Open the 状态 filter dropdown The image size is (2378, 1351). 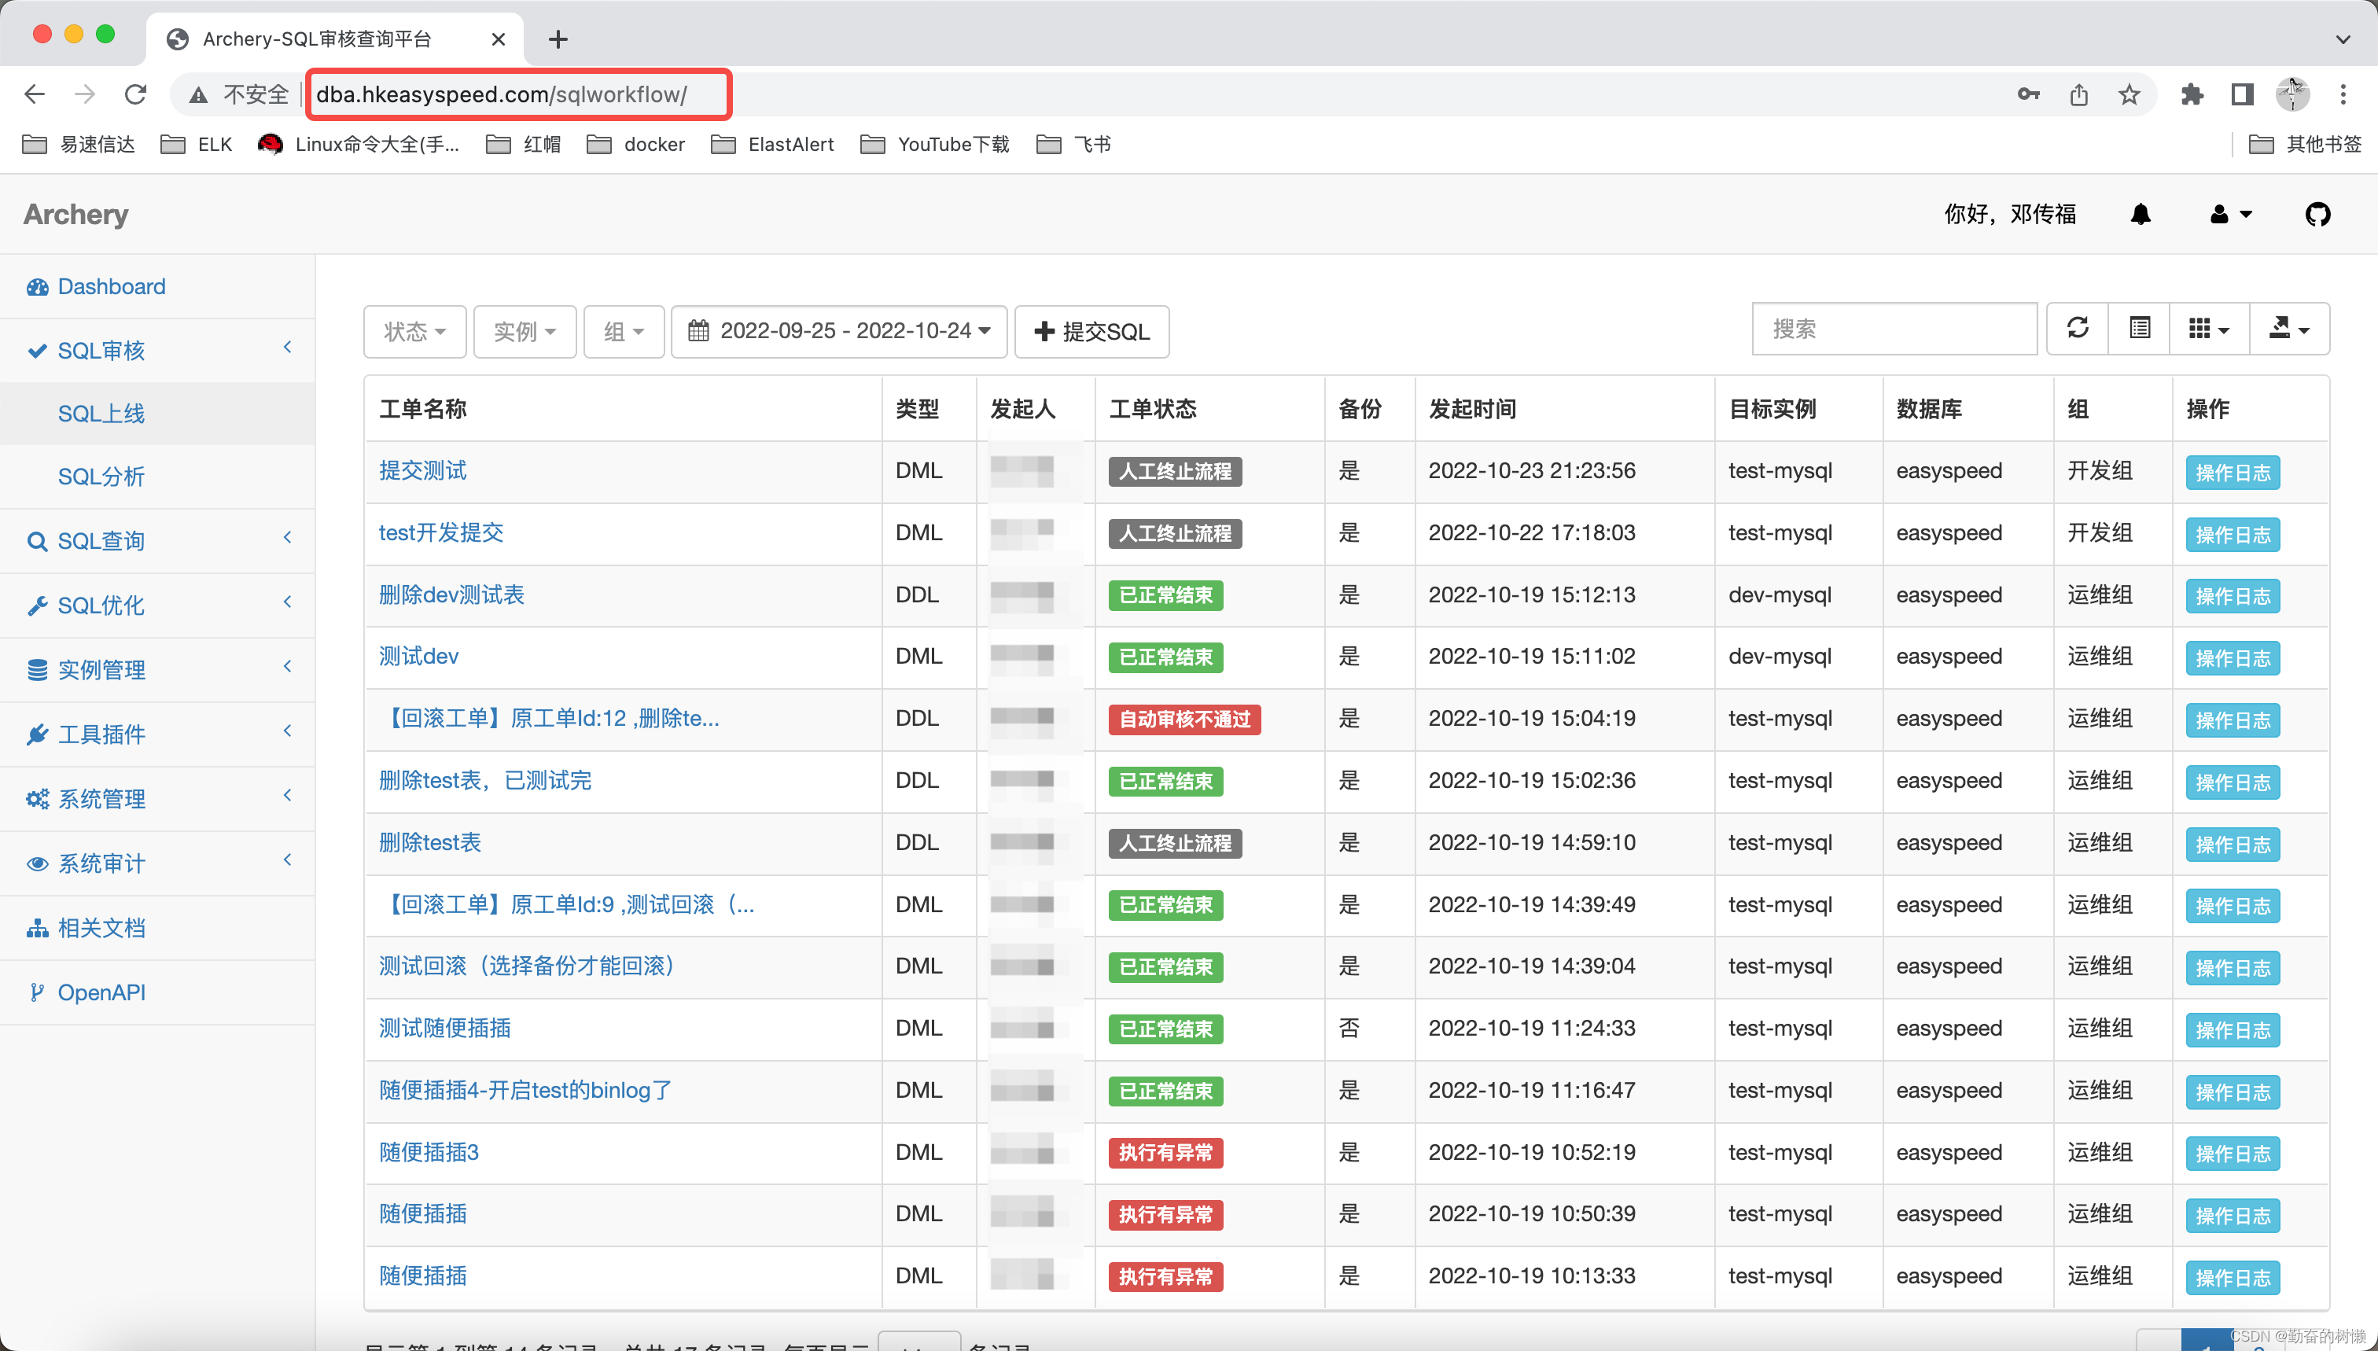click(x=414, y=331)
